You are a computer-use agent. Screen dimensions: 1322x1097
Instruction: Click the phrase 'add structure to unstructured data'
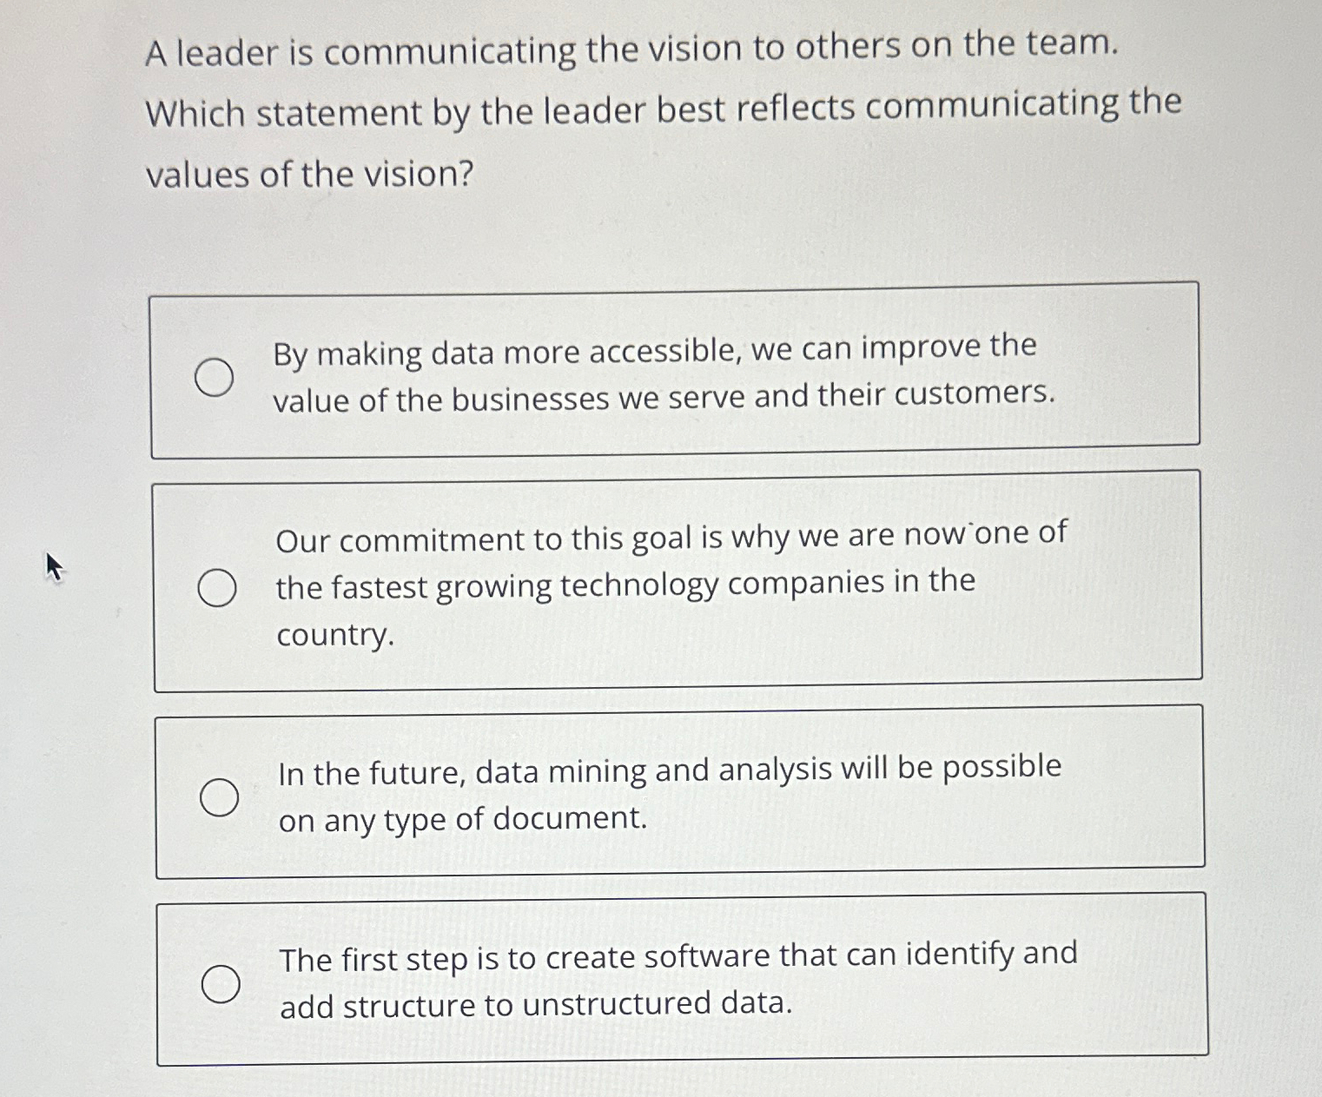536,1005
